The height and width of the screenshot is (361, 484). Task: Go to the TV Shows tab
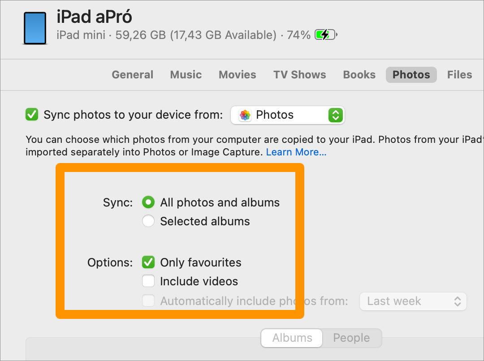tap(299, 75)
